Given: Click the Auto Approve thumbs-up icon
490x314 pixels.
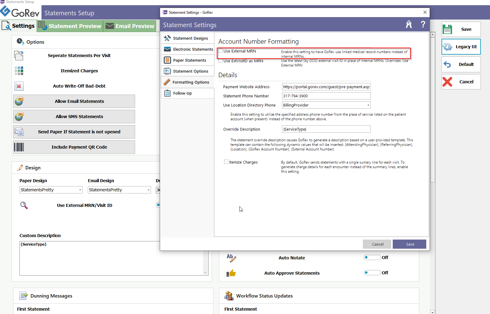Looking at the screenshot, I should click(x=231, y=273).
